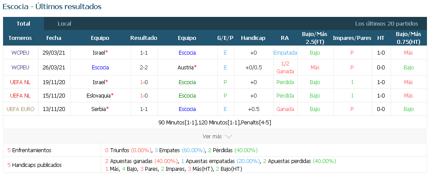Click the 2-2 result score
Screen dimensions: 430x176
click(144, 67)
